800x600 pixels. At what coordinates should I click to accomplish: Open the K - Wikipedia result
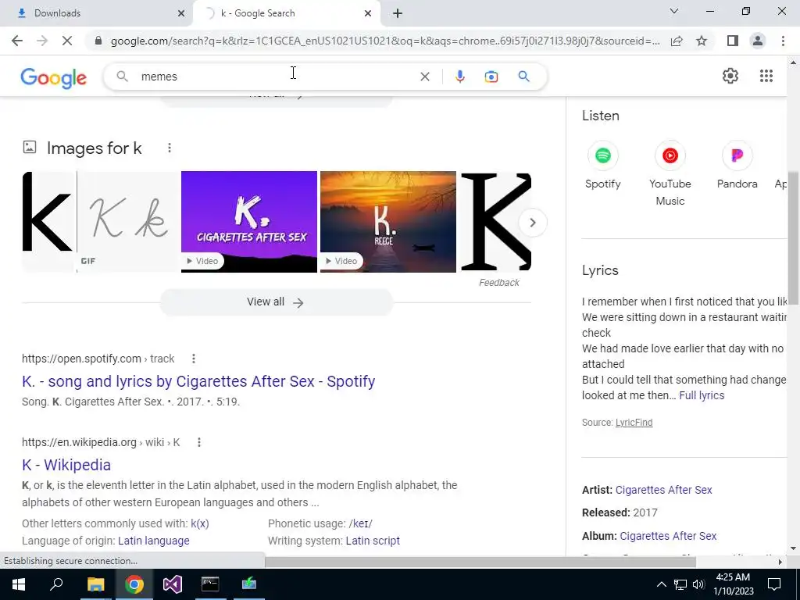66,465
